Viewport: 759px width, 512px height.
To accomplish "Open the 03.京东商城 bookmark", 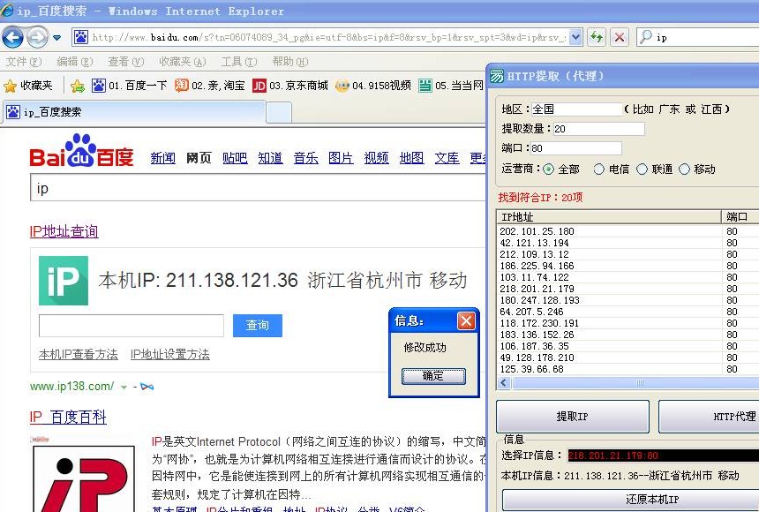I will pos(290,86).
